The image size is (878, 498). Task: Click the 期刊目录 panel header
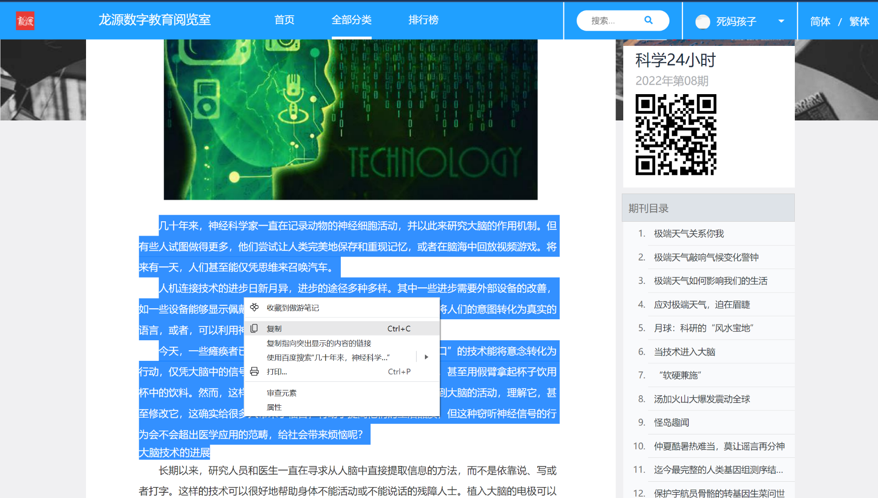(708, 208)
